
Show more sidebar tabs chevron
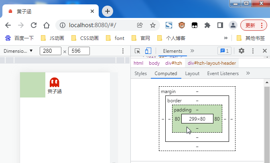click(x=248, y=73)
